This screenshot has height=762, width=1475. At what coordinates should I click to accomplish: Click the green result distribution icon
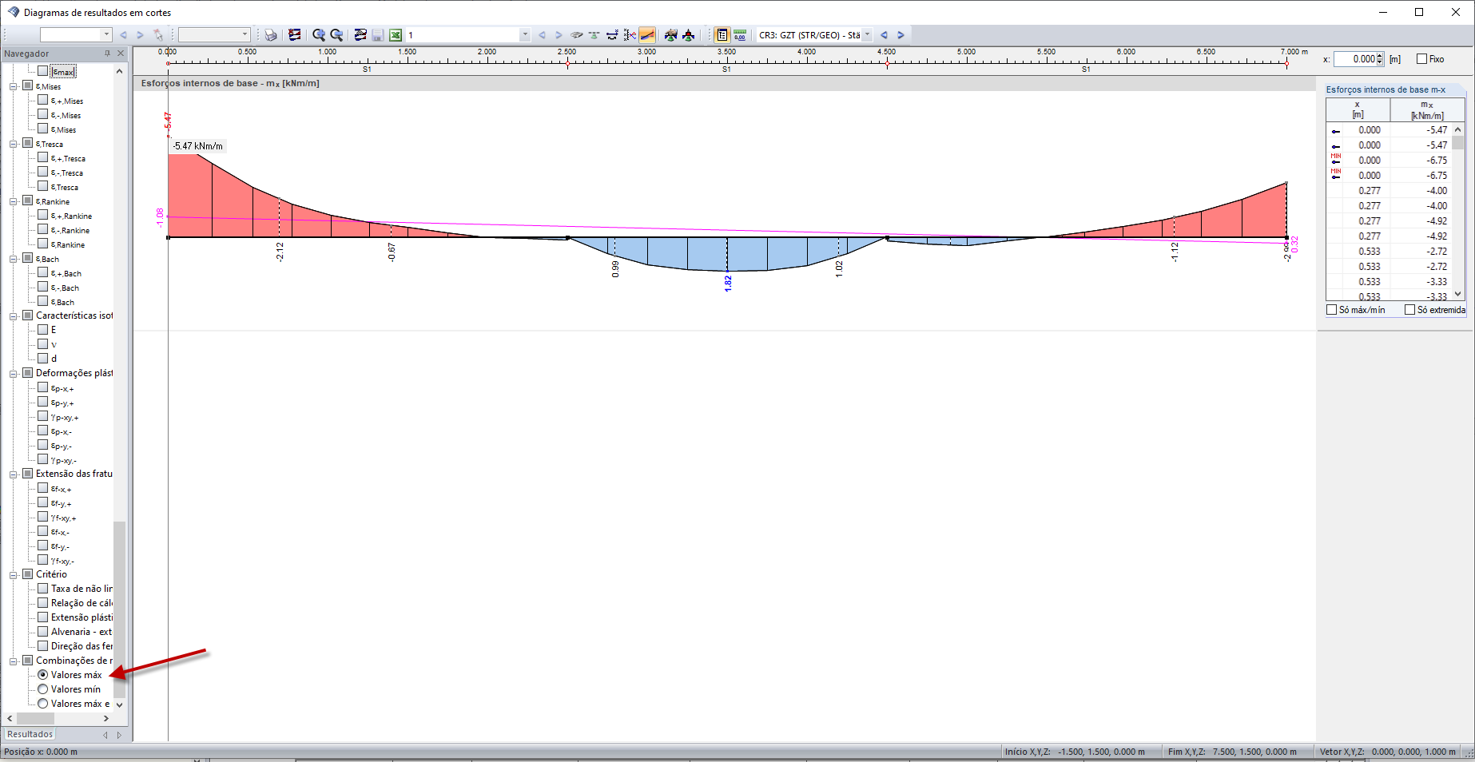click(x=671, y=35)
